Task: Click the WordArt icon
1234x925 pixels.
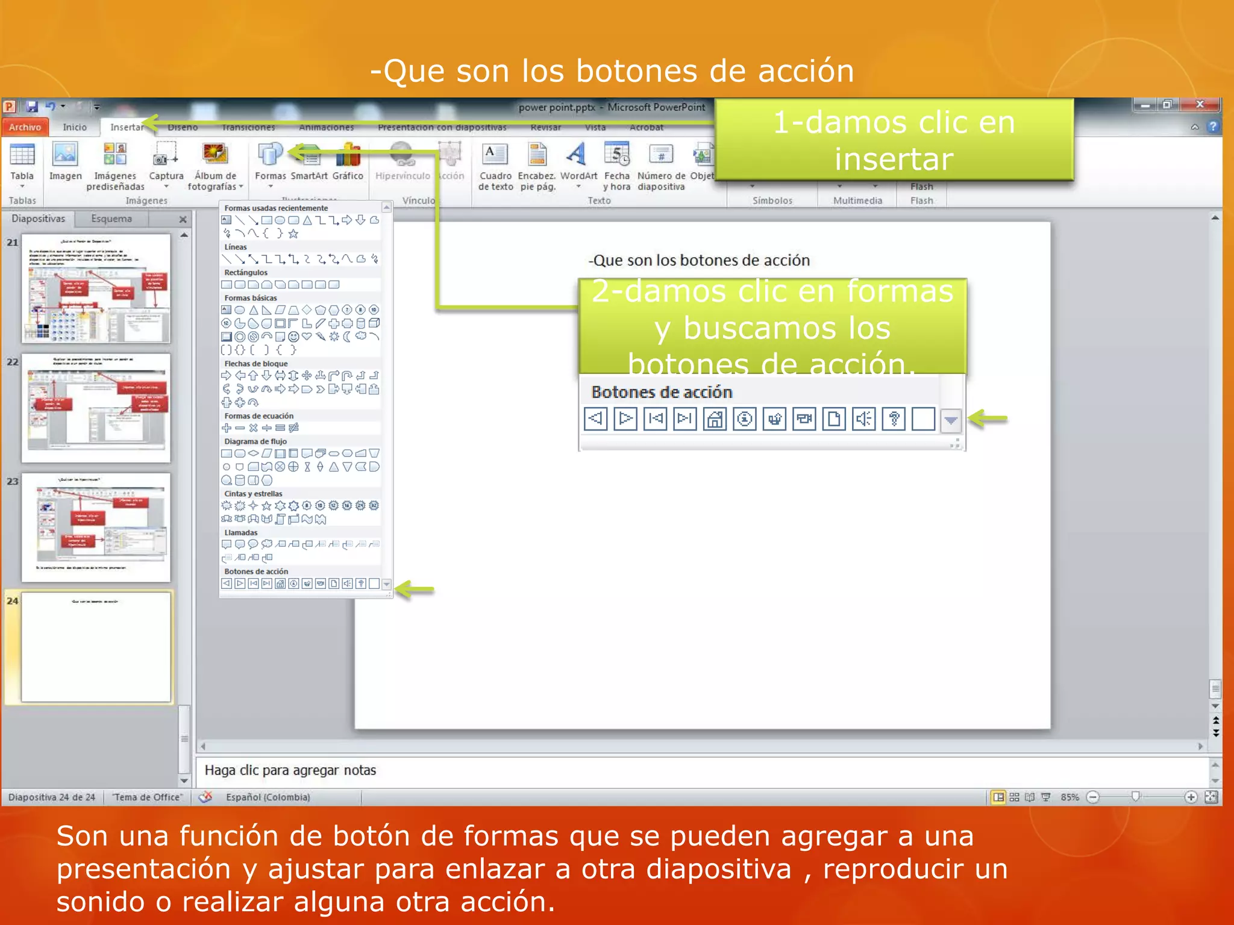Action: click(x=578, y=155)
